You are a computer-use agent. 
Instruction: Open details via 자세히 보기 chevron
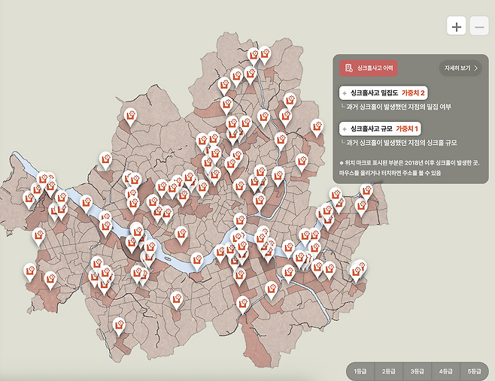475,68
